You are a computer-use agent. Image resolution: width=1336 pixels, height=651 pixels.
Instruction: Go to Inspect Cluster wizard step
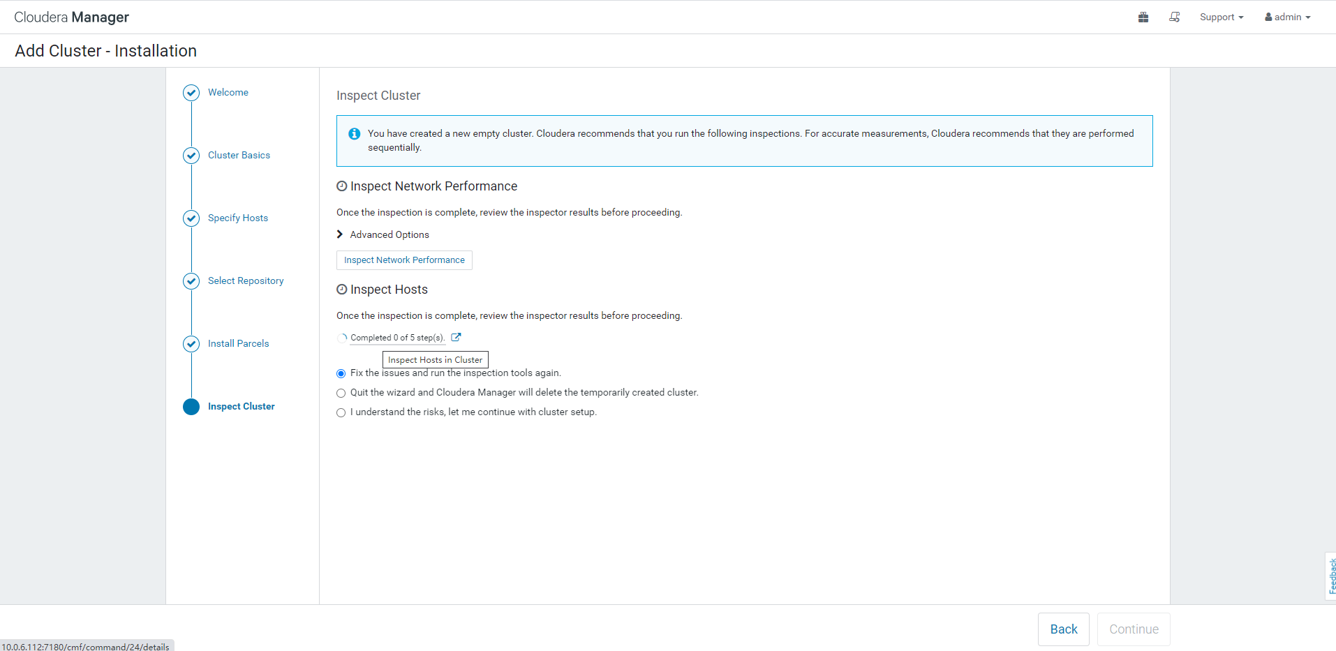[x=241, y=407]
